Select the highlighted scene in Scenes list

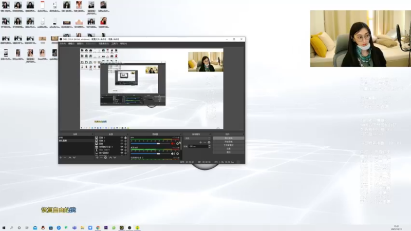click(76, 141)
